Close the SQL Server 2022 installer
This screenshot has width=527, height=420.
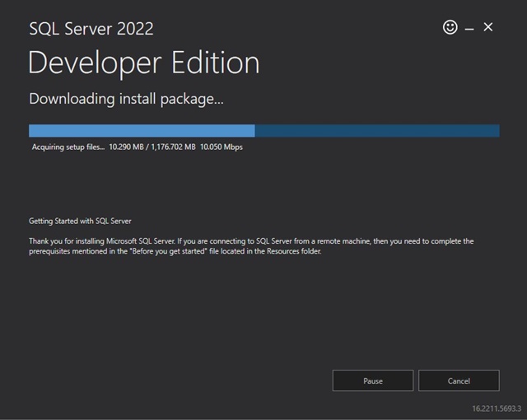(488, 27)
